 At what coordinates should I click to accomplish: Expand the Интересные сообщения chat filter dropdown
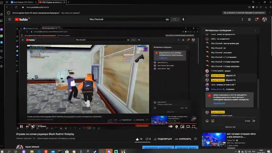[x=219, y=30]
